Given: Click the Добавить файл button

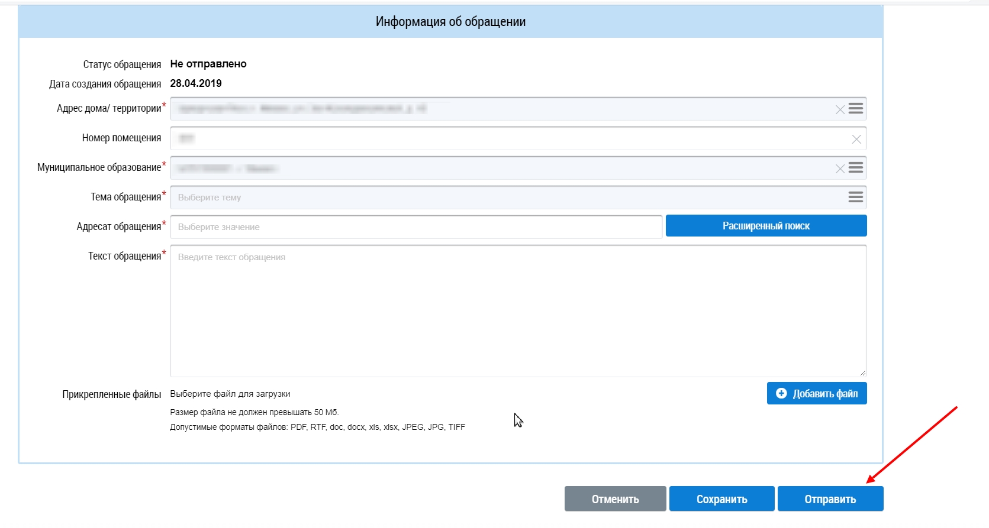Looking at the screenshot, I should point(817,393).
